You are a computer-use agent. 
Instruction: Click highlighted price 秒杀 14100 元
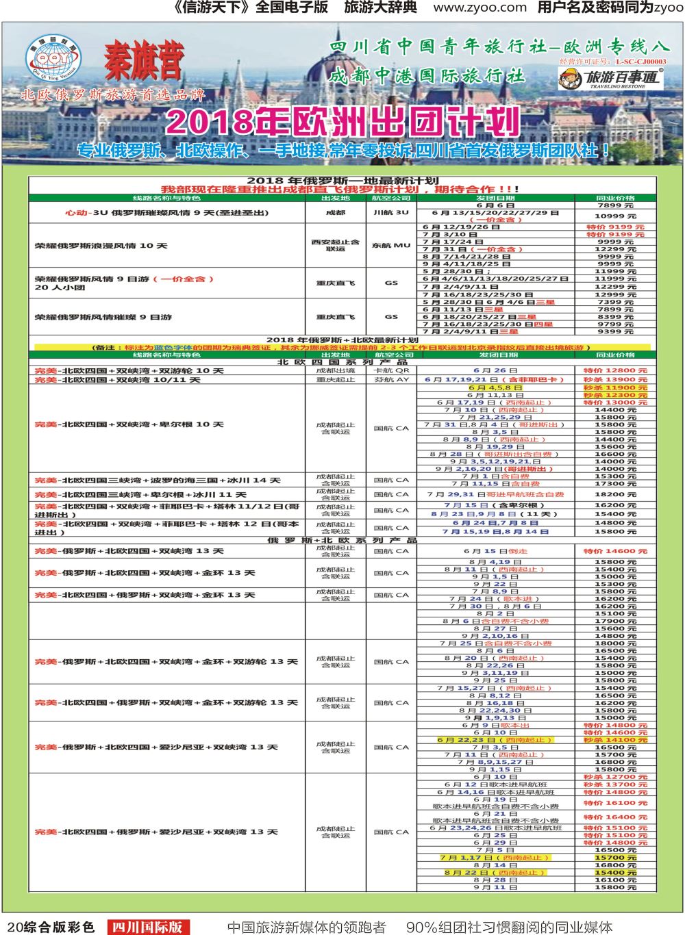tap(615, 740)
